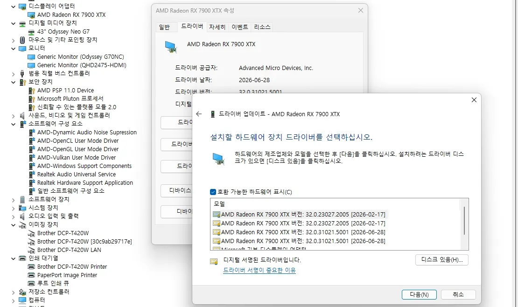
Task: Expand the 저장소 컨트롤러 node
Action: coord(13,293)
